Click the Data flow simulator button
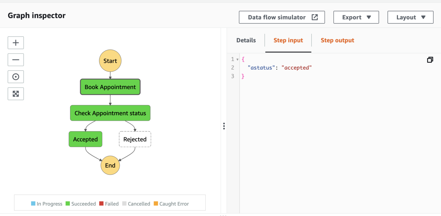 pyautogui.click(x=282, y=17)
